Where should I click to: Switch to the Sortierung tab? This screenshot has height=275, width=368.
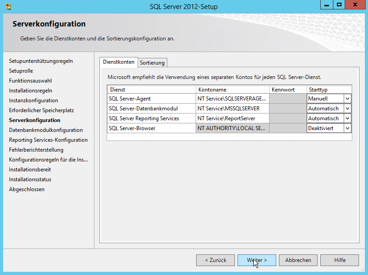point(153,63)
